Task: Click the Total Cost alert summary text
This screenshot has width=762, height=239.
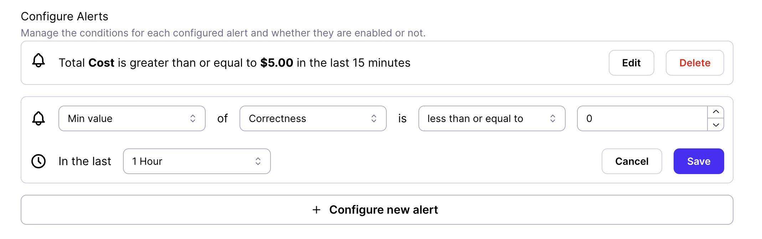Action: [235, 63]
